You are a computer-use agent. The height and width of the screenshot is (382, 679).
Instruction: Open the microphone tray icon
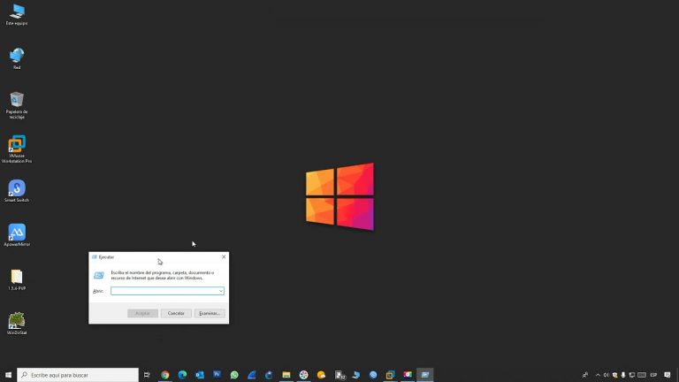pyautogui.click(x=623, y=375)
